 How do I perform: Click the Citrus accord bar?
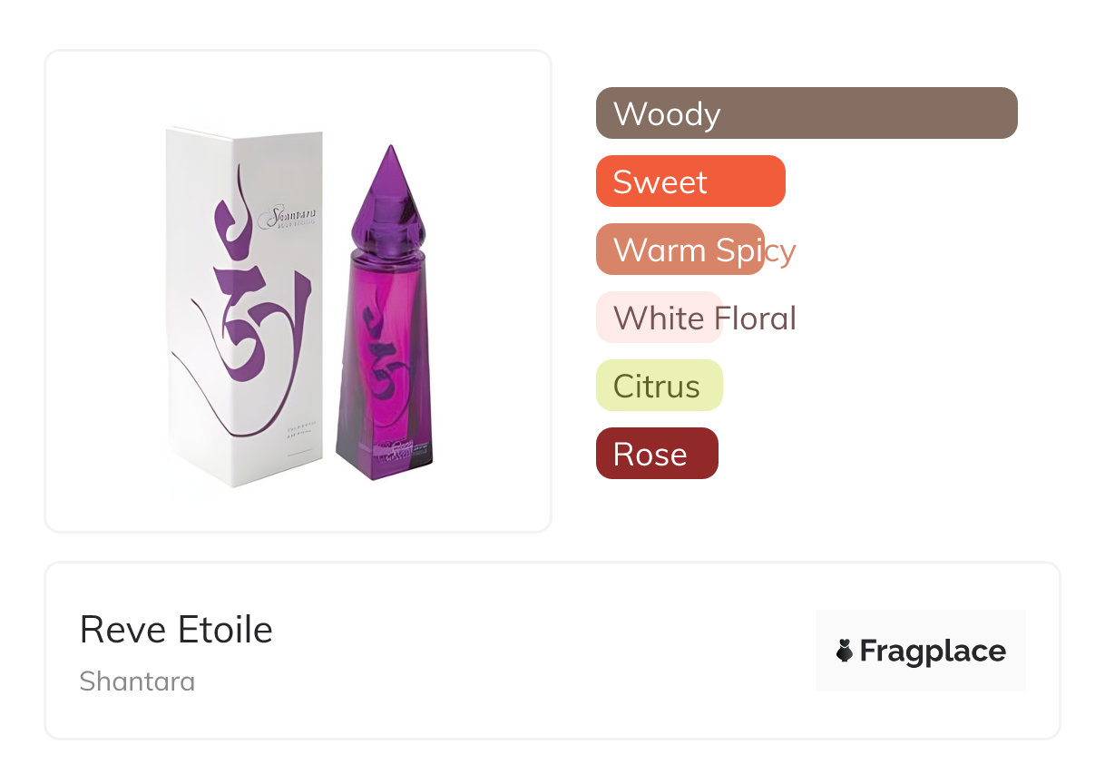659,386
